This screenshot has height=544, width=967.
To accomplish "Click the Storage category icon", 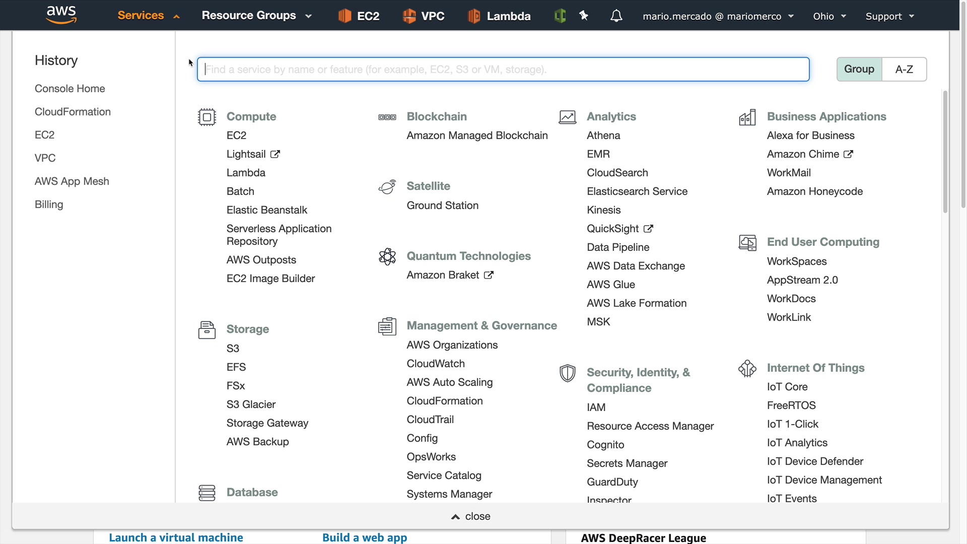I will coord(206,330).
